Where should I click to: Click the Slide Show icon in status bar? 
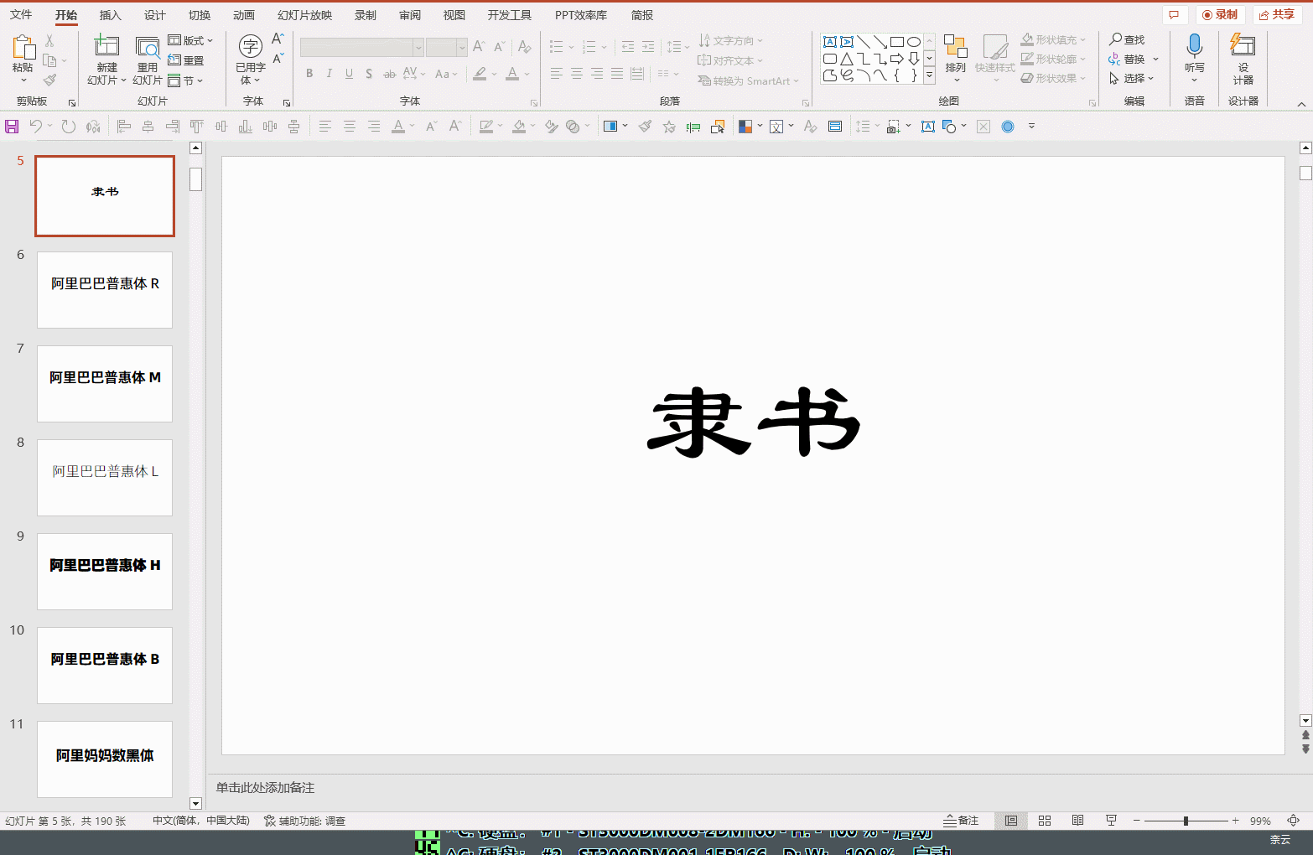1111,821
